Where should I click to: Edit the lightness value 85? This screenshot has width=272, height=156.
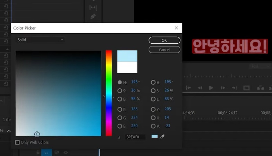click(x=167, y=98)
